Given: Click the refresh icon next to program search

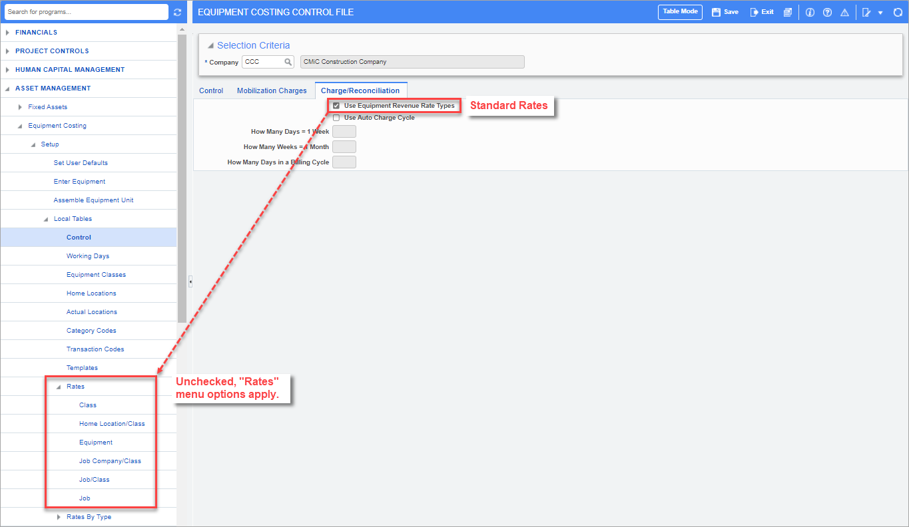Looking at the screenshot, I should [x=177, y=12].
